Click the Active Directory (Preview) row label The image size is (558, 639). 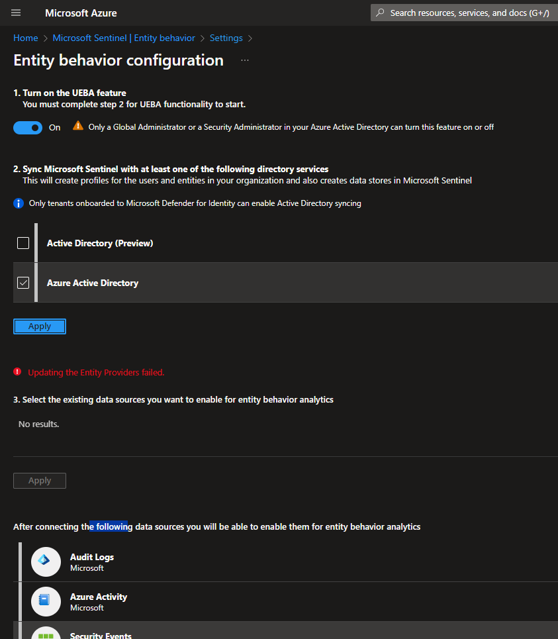(100, 243)
